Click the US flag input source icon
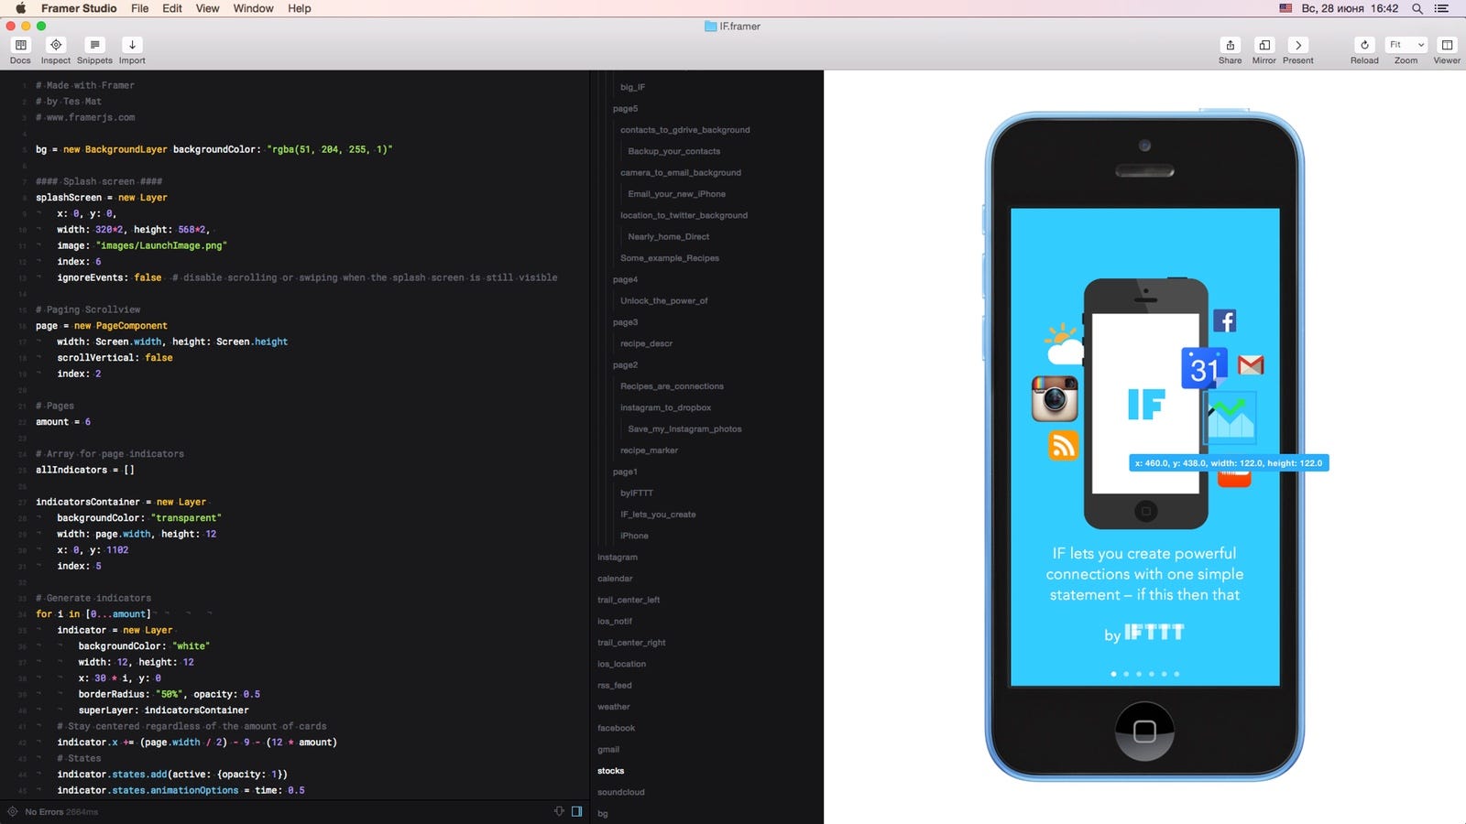The width and height of the screenshot is (1466, 824). coord(1285,8)
